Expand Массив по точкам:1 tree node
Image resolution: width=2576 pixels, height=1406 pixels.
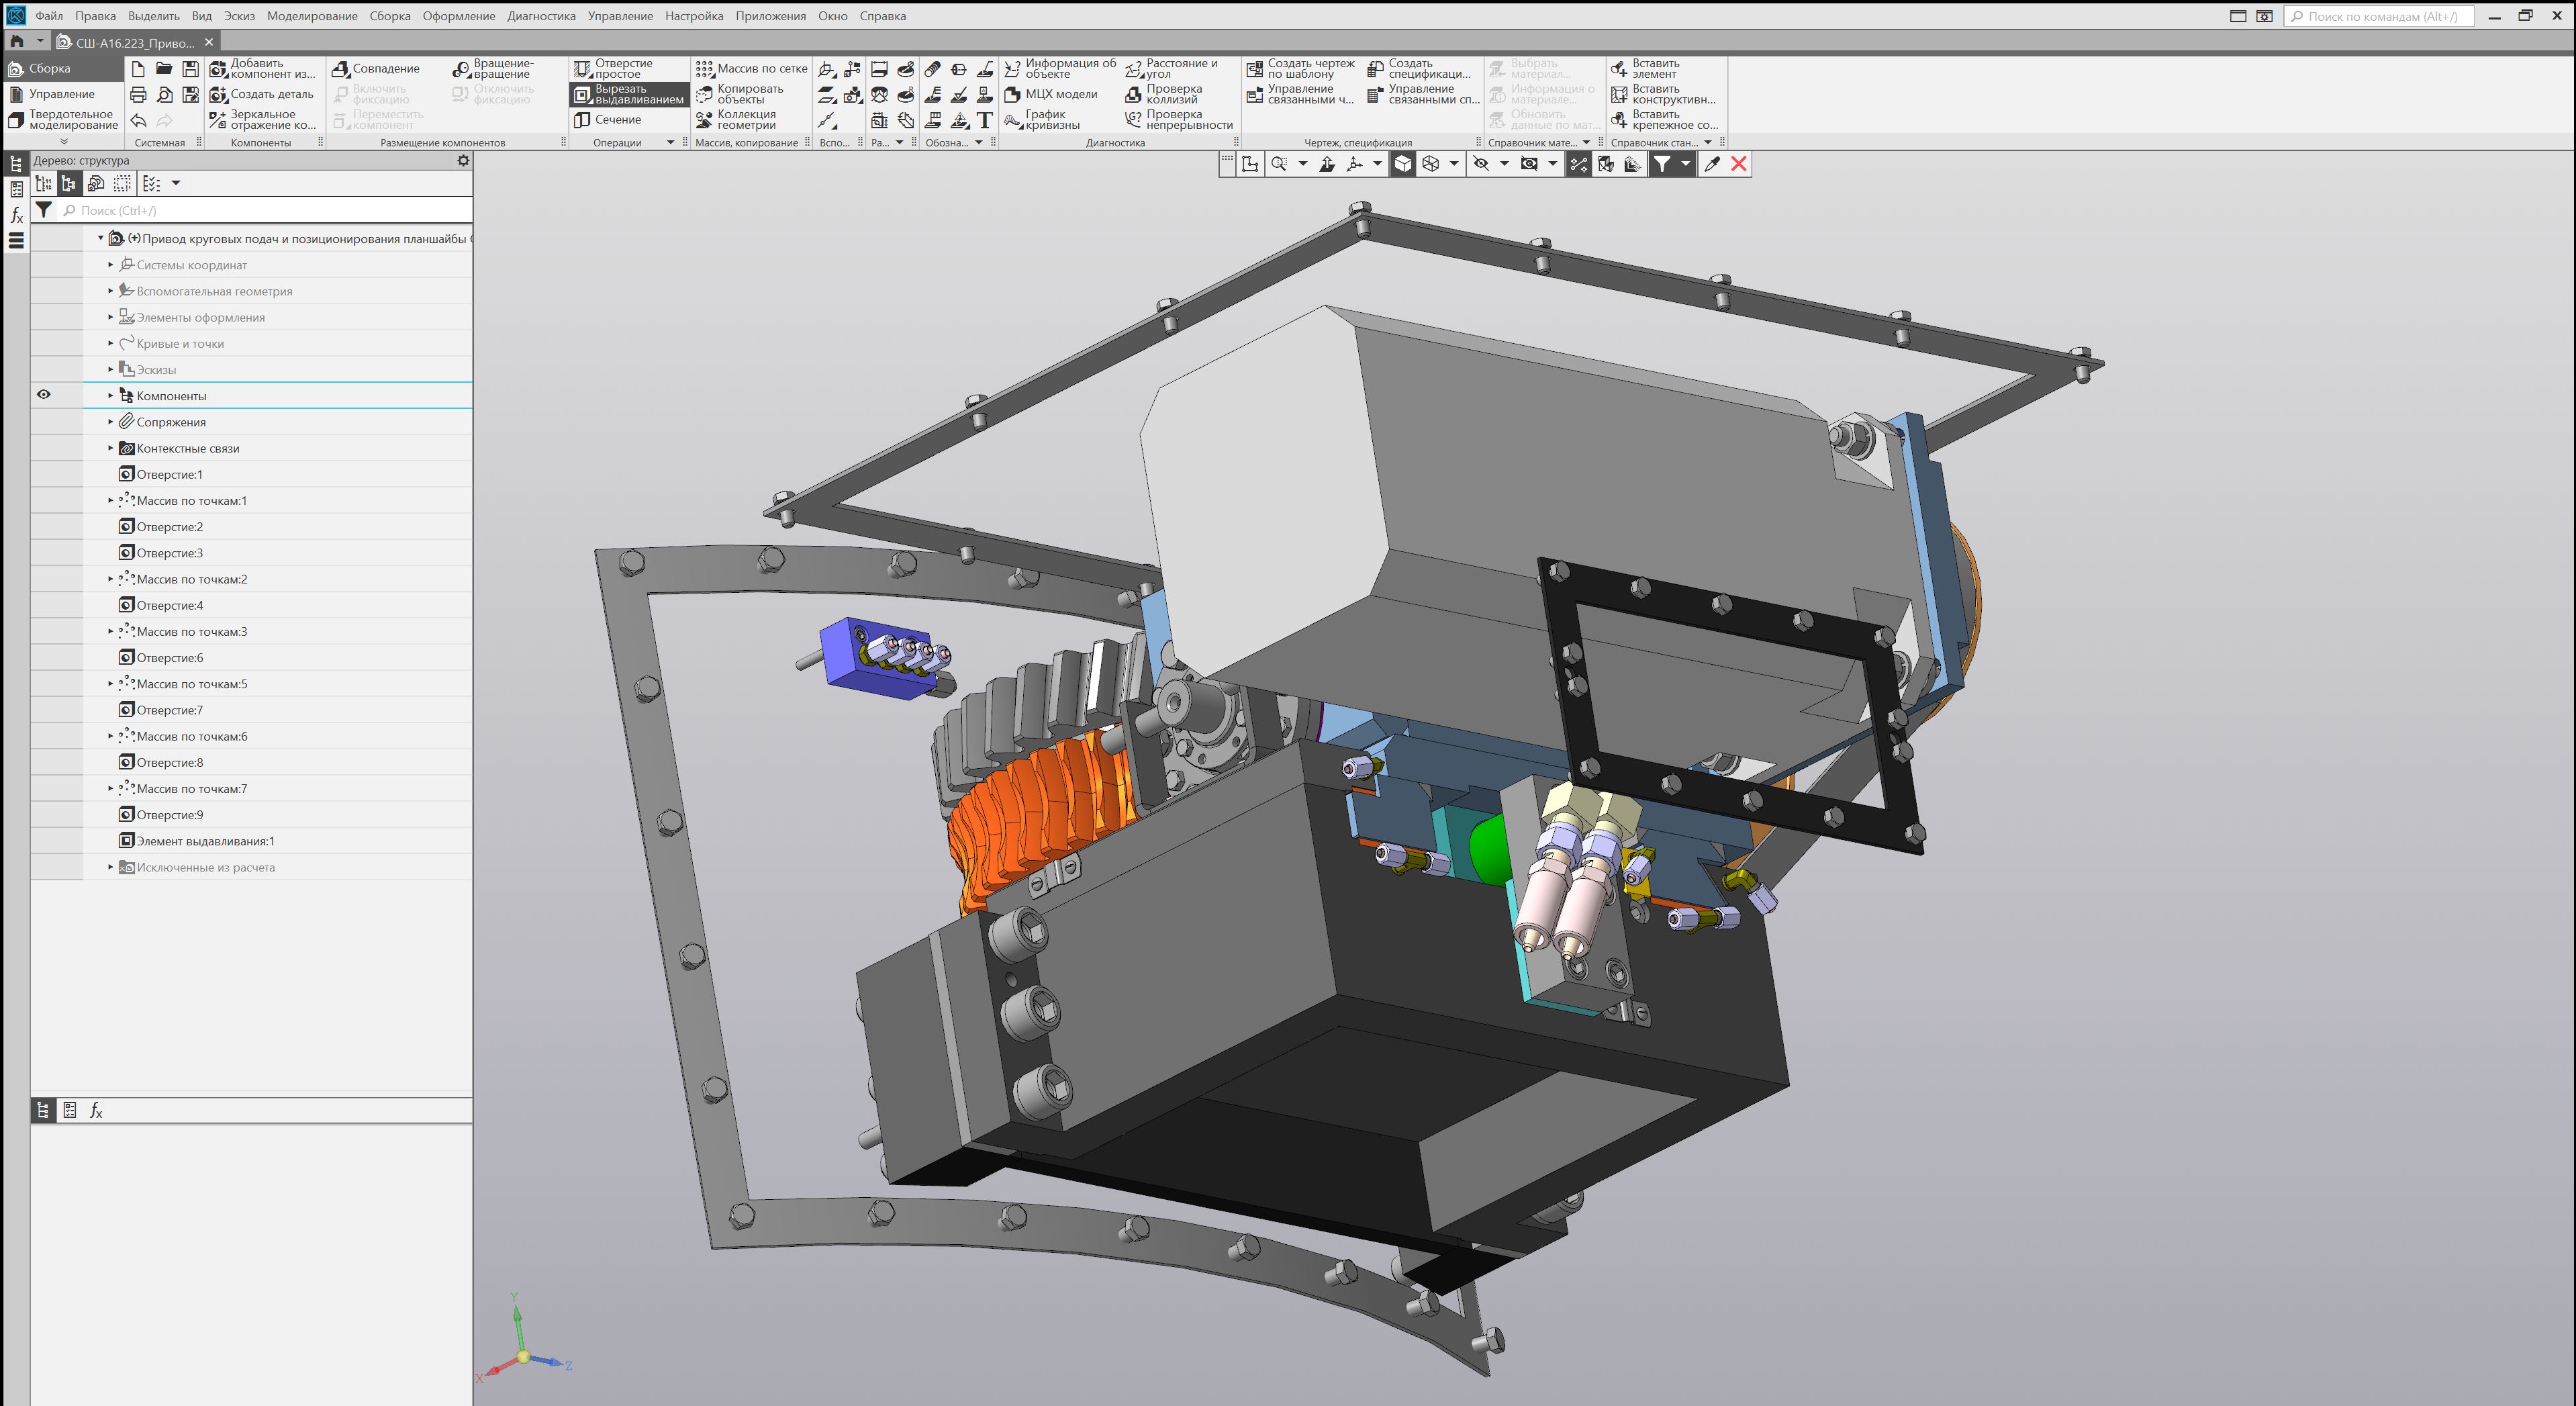point(111,501)
